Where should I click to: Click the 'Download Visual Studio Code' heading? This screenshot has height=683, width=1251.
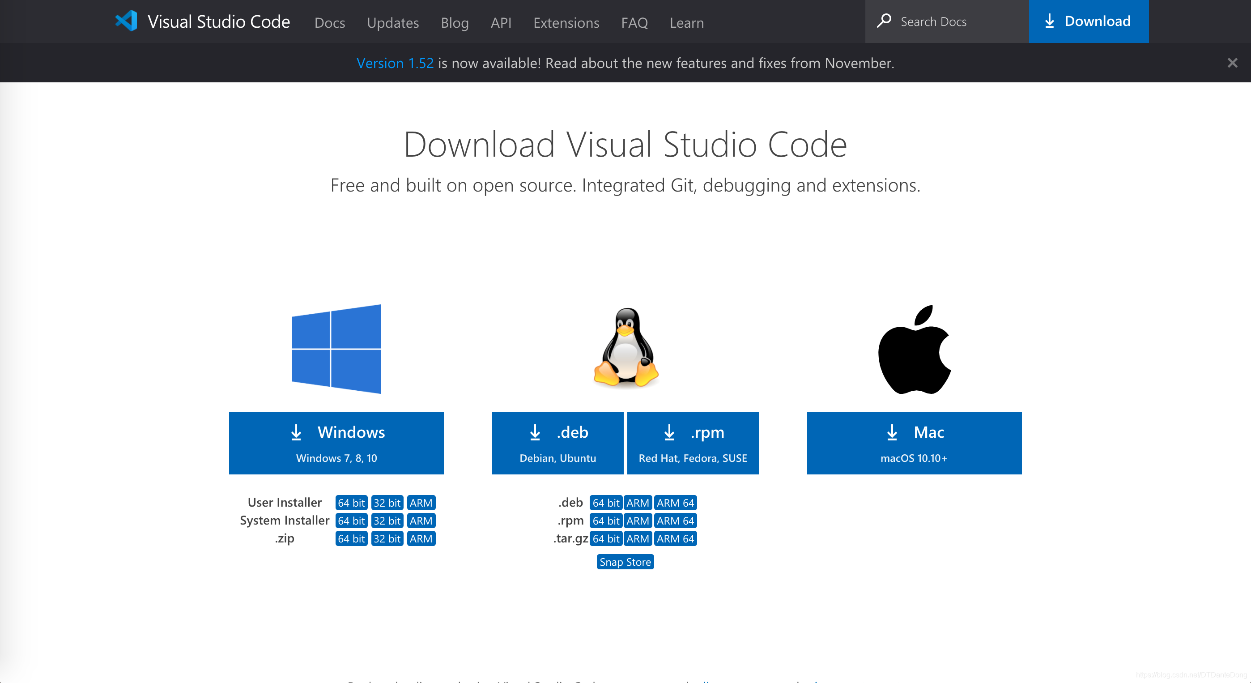coord(625,145)
